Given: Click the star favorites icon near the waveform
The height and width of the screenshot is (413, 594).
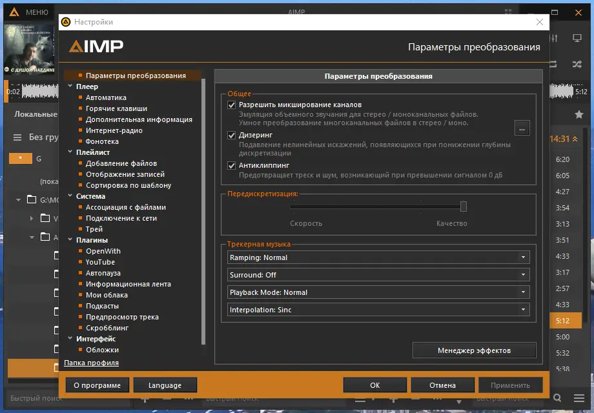Looking at the screenshot, I should tap(579, 114).
